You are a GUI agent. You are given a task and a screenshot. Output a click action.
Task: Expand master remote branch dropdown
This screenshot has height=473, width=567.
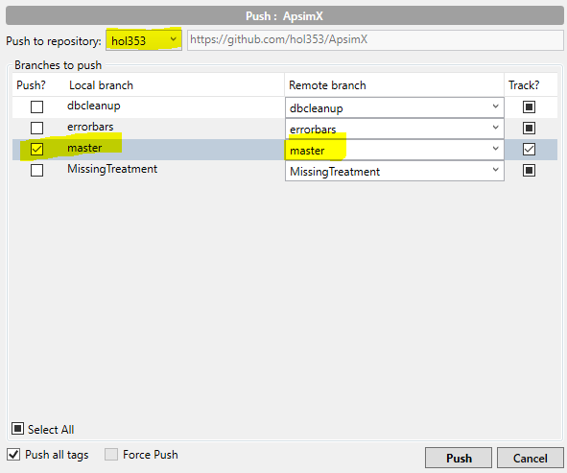(394, 150)
